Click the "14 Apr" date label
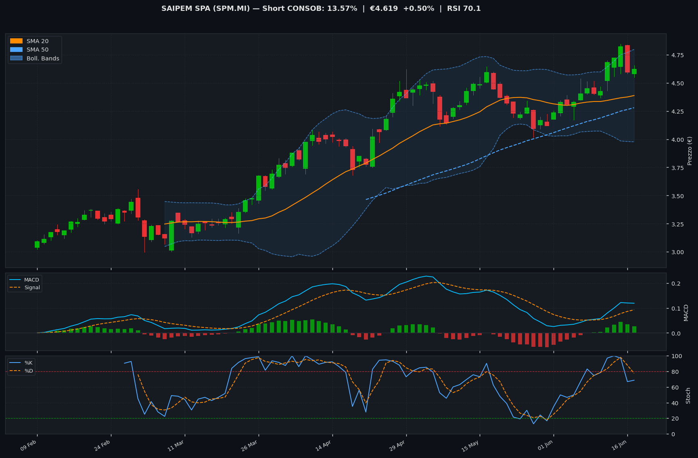The height and width of the screenshot is (458, 698). click(x=324, y=446)
